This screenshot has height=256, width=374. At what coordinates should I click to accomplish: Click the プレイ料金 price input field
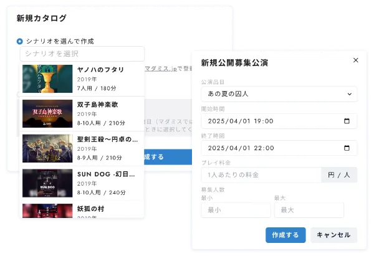click(x=261, y=175)
